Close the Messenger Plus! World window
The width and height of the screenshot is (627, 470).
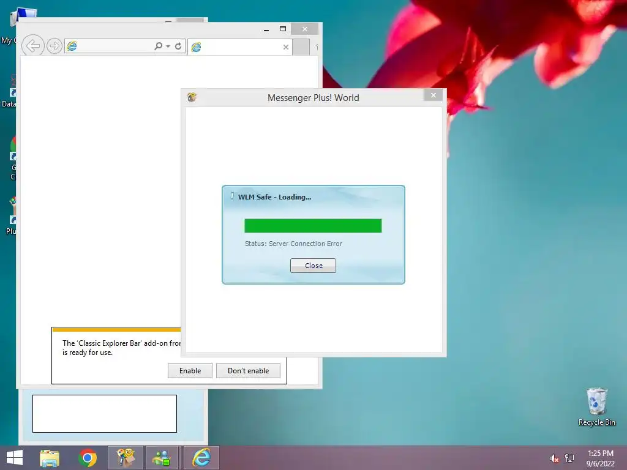(x=433, y=95)
